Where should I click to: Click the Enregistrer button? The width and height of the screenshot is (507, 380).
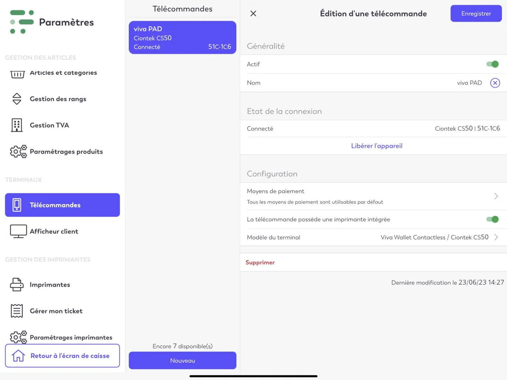coord(476,13)
